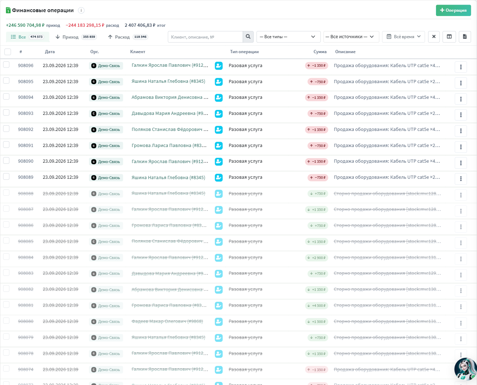Open the «Всё время» date range picker

point(403,37)
